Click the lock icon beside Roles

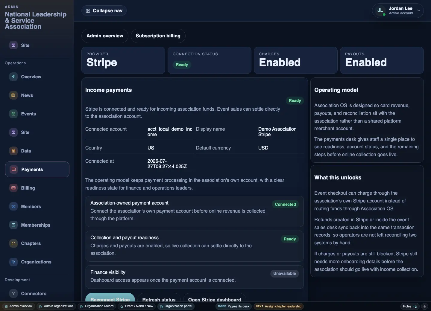(x=424, y=306)
